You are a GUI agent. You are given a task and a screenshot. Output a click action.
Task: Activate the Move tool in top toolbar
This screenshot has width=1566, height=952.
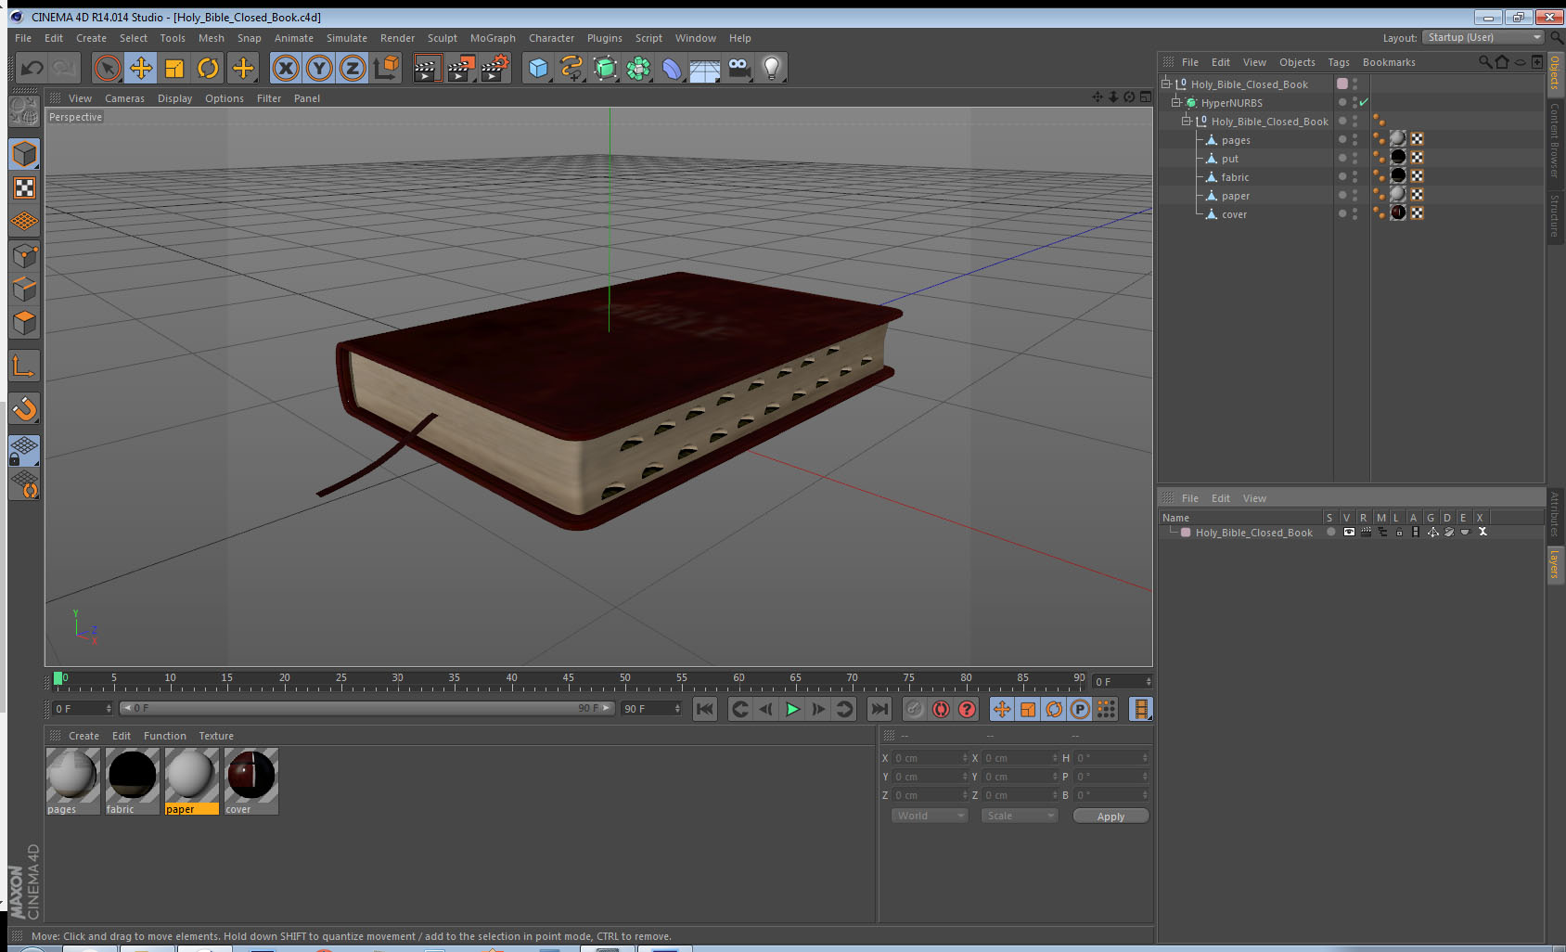(x=141, y=68)
